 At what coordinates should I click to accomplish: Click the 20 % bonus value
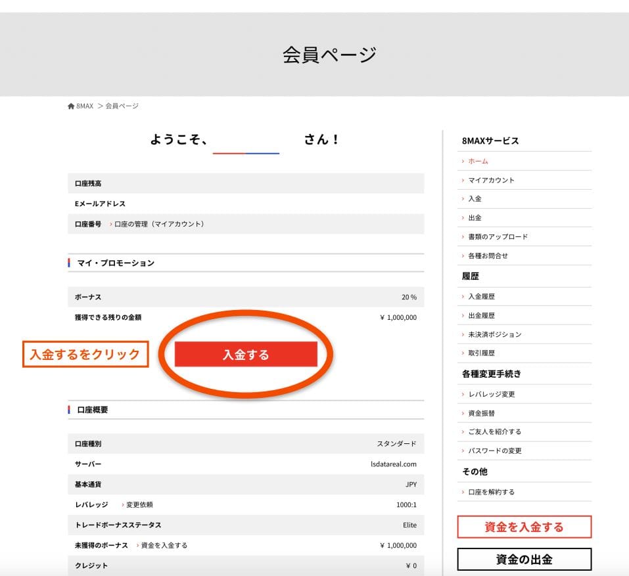pos(409,297)
